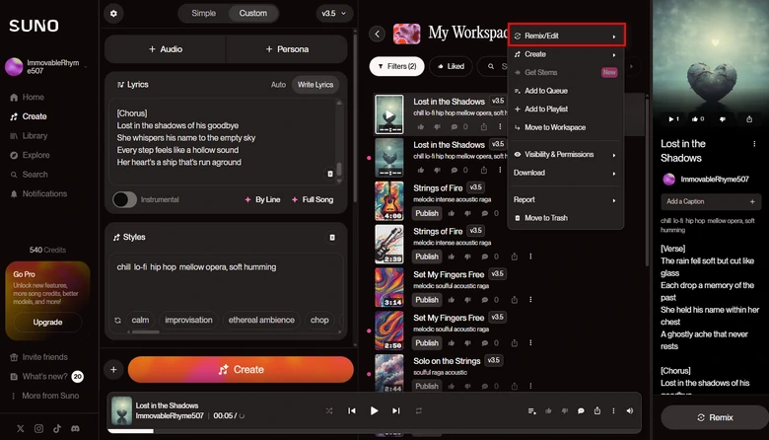Screen dimensions: 769x440
Task: Refresh the style suggestions icon
Action: click(117, 321)
